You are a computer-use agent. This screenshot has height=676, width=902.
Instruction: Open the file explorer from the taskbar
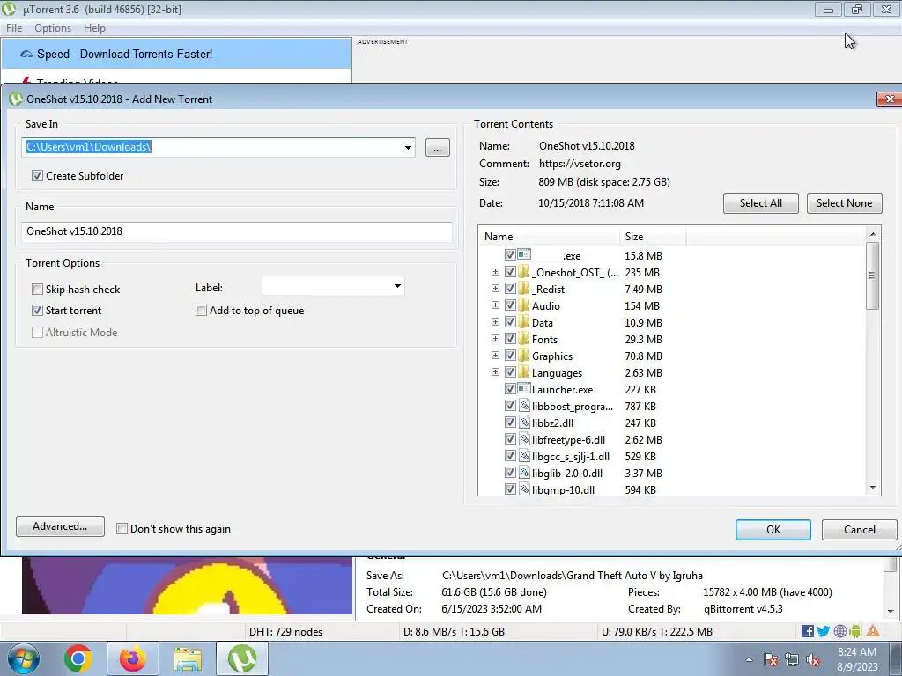[x=189, y=660]
